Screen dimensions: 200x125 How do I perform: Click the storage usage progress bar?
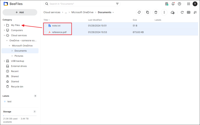(x=20, y=116)
